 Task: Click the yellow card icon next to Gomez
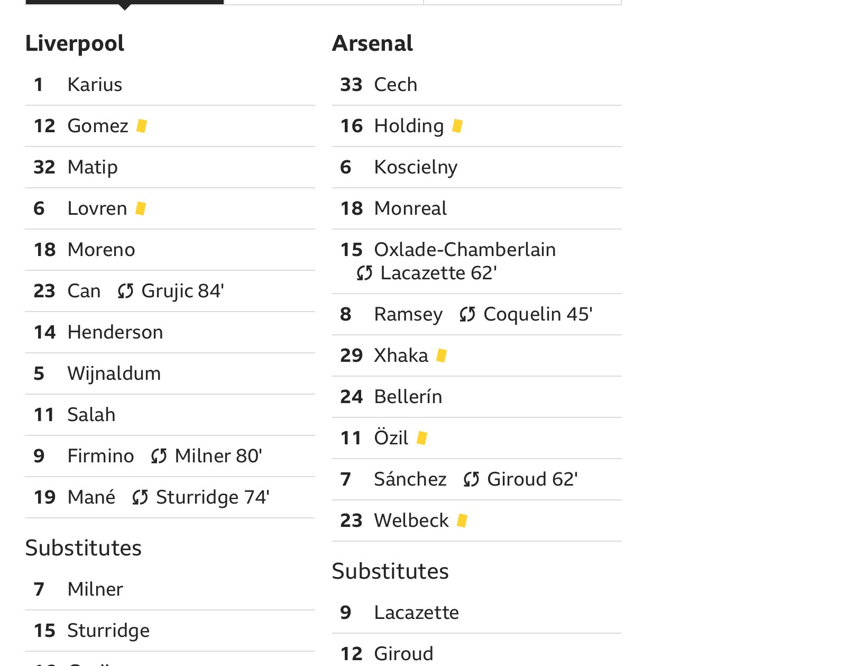pos(142,126)
